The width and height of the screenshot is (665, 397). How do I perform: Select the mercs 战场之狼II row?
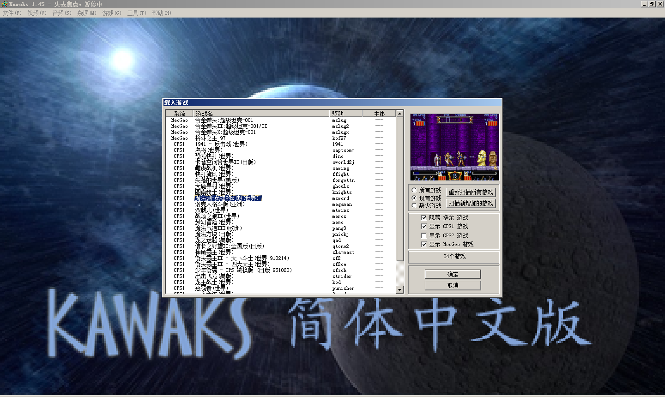(x=281, y=216)
